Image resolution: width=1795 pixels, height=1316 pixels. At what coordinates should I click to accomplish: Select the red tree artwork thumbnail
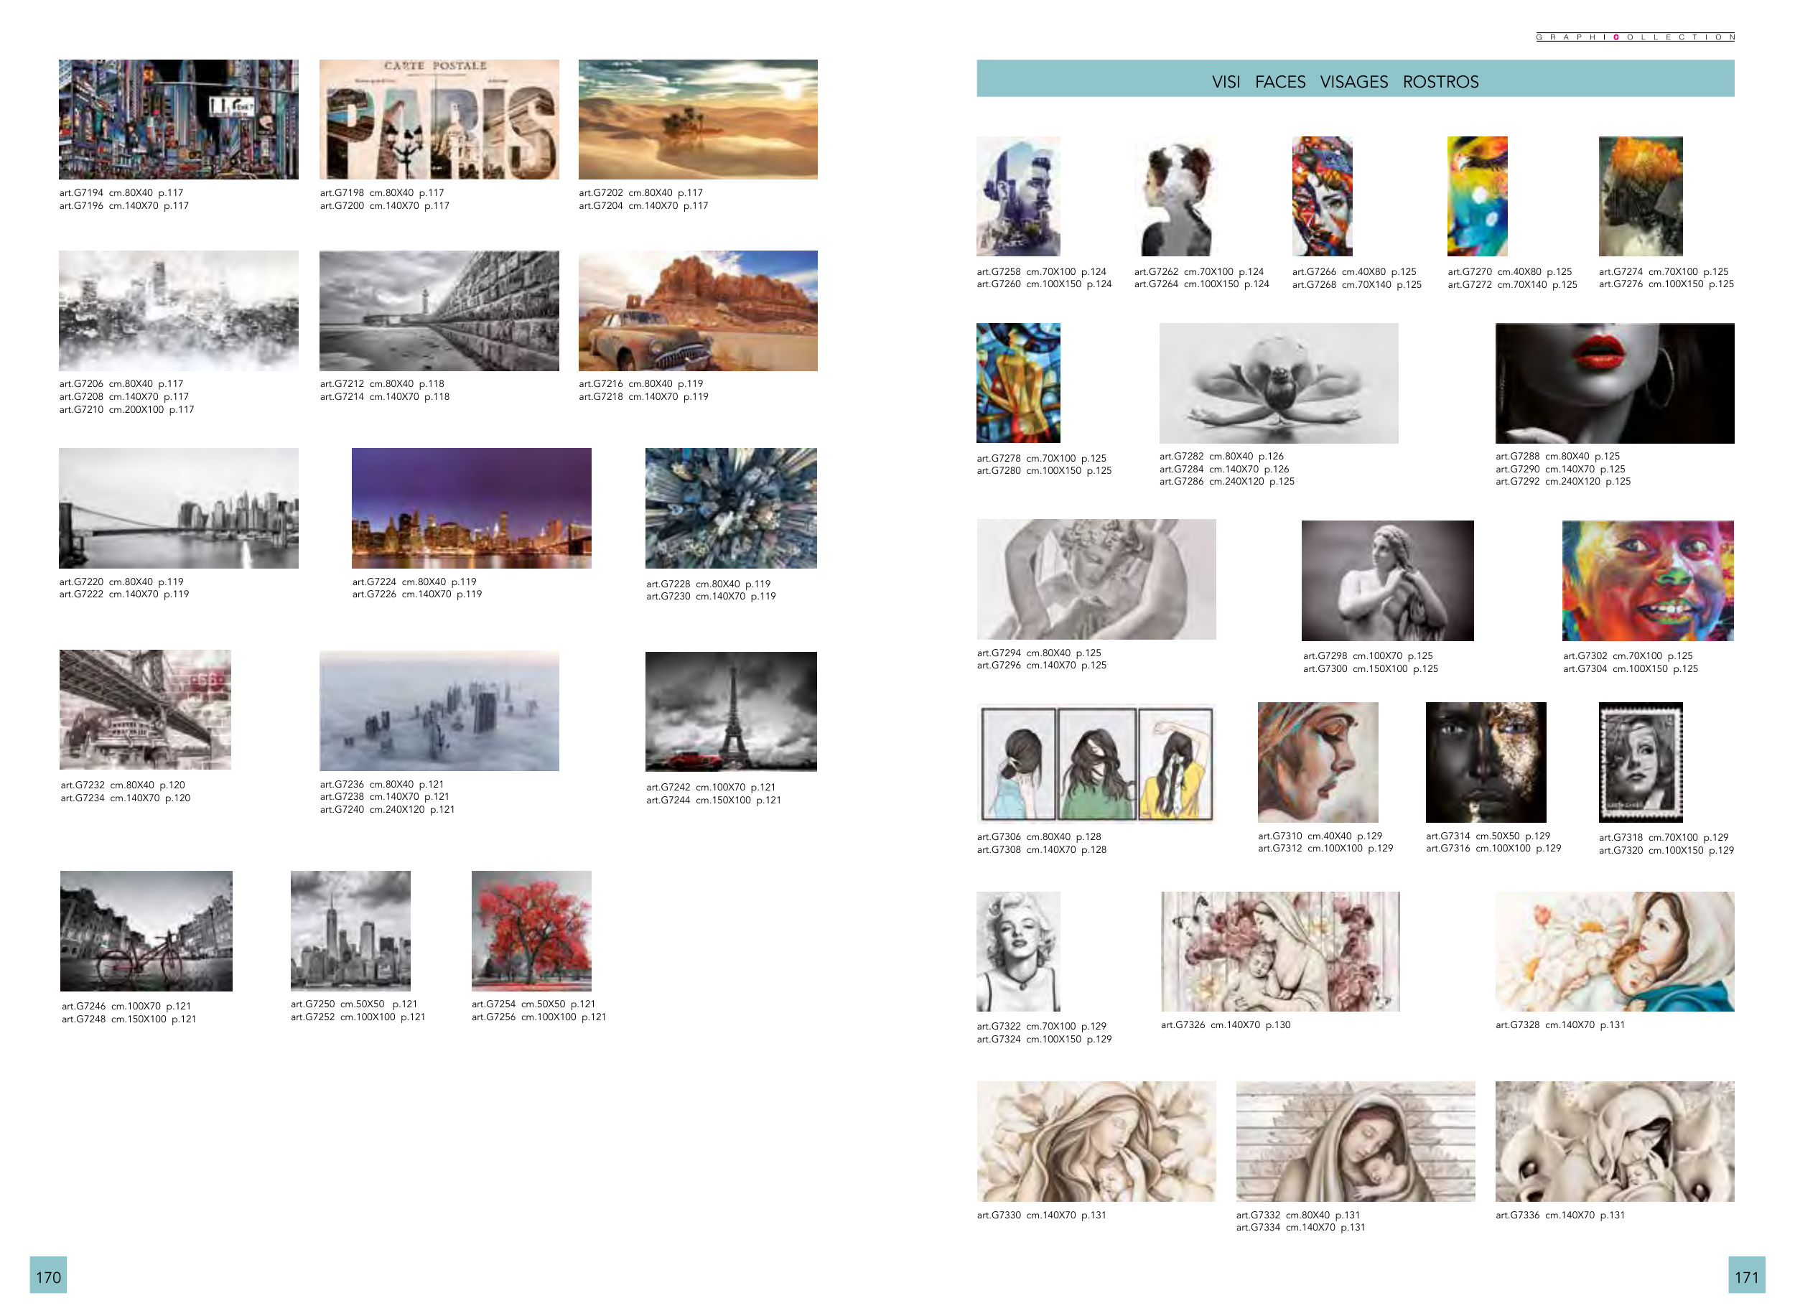click(x=531, y=930)
